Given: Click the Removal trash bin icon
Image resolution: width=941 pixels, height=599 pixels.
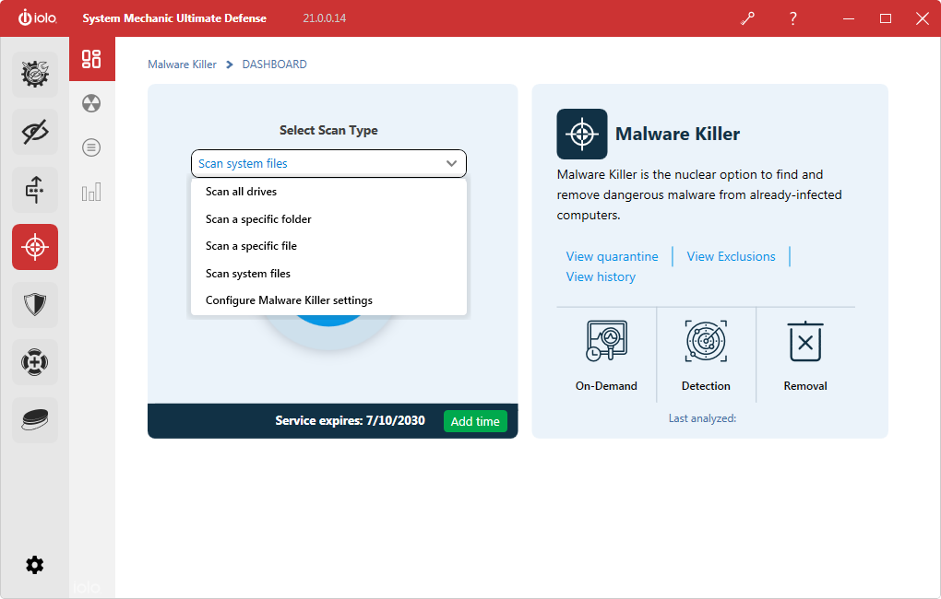Looking at the screenshot, I should click(805, 342).
